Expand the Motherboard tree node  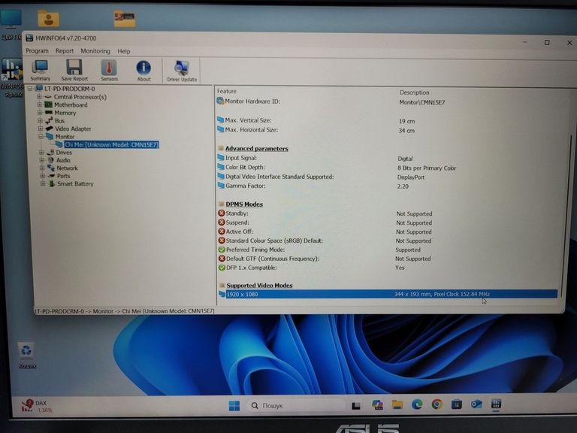[x=40, y=104]
